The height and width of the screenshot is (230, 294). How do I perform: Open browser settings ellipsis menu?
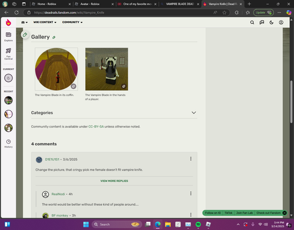click(x=279, y=12)
